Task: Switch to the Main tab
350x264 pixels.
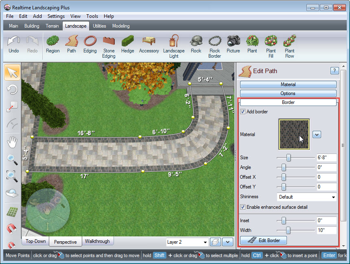Action: pyautogui.click(x=13, y=26)
